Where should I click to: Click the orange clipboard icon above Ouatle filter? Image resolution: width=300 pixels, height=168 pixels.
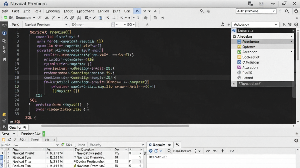point(4,140)
